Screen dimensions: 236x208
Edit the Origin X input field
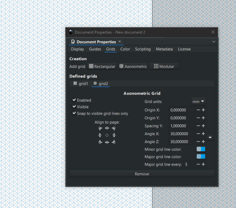point(182,110)
